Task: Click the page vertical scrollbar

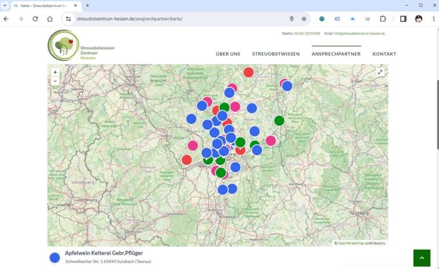Action: point(437,115)
